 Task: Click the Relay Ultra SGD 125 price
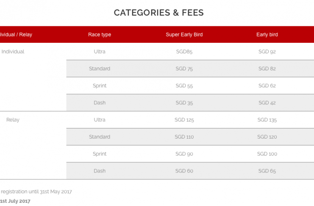click(x=184, y=120)
